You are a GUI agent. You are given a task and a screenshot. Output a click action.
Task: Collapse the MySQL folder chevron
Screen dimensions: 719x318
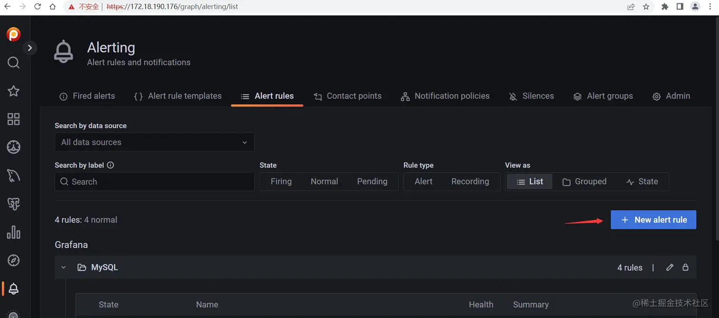[64, 268]
